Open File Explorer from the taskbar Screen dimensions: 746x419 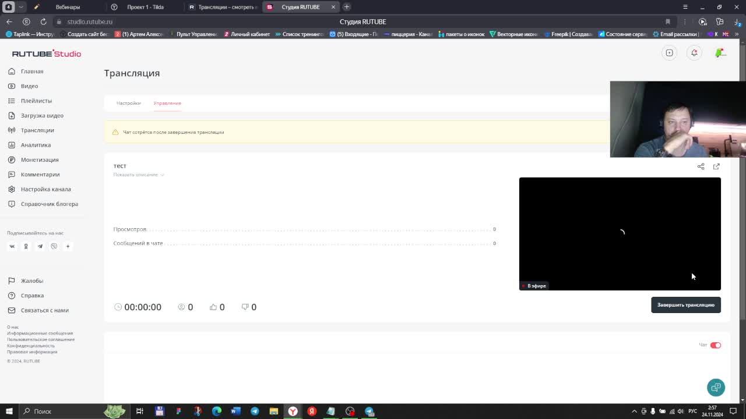pos(273,411)
